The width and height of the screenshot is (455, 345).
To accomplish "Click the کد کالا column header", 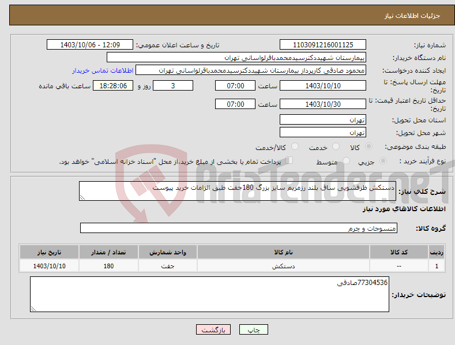I will pos(399,252).
